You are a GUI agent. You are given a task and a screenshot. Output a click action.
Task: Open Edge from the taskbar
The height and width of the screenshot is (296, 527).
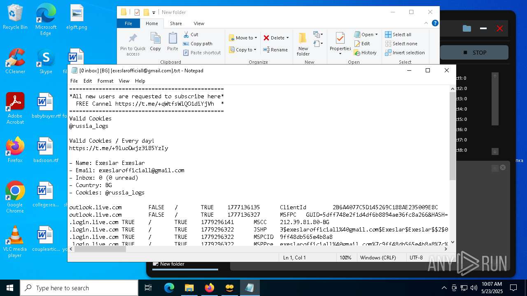(x=169, y=288)
